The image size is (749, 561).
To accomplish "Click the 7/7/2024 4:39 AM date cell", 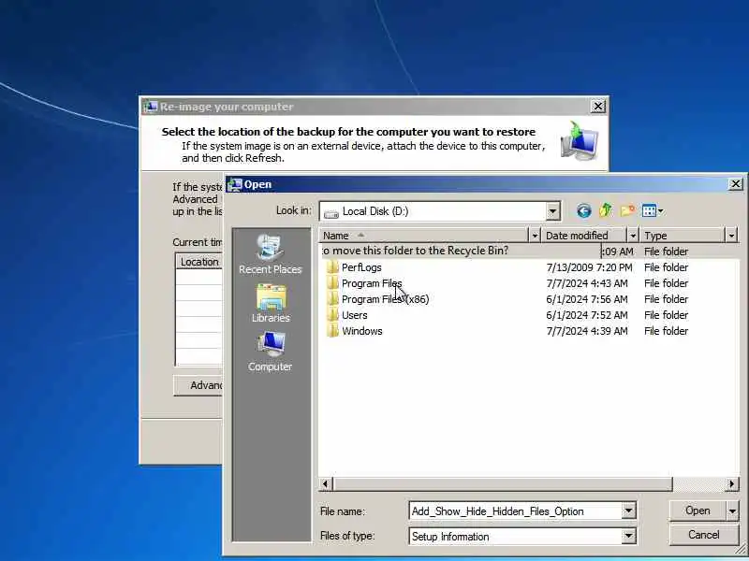I will 587,331.
